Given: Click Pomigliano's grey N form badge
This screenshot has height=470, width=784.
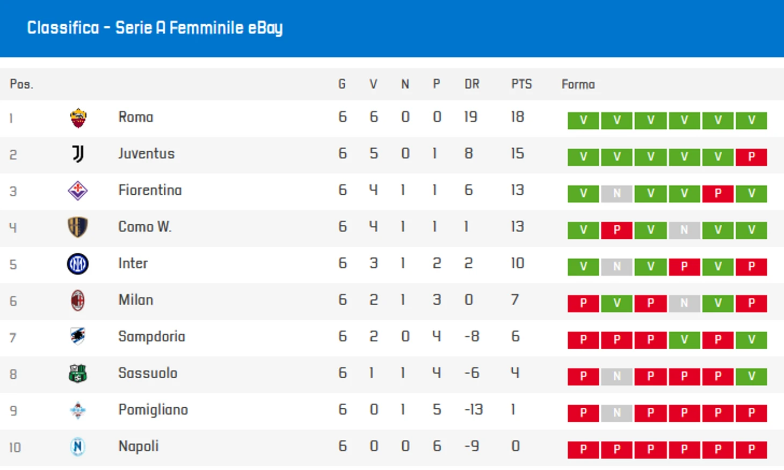Looking at the screenshot, I should [x=616, y=413].
